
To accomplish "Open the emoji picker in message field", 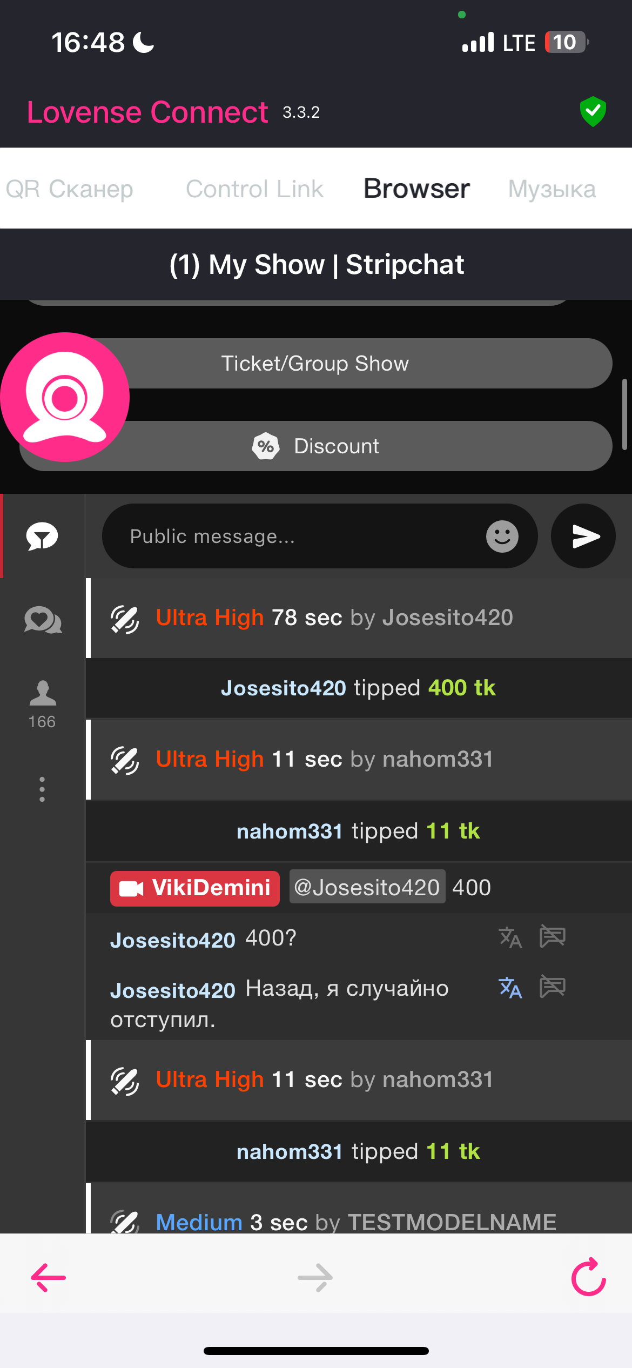I will pos(502,537).
